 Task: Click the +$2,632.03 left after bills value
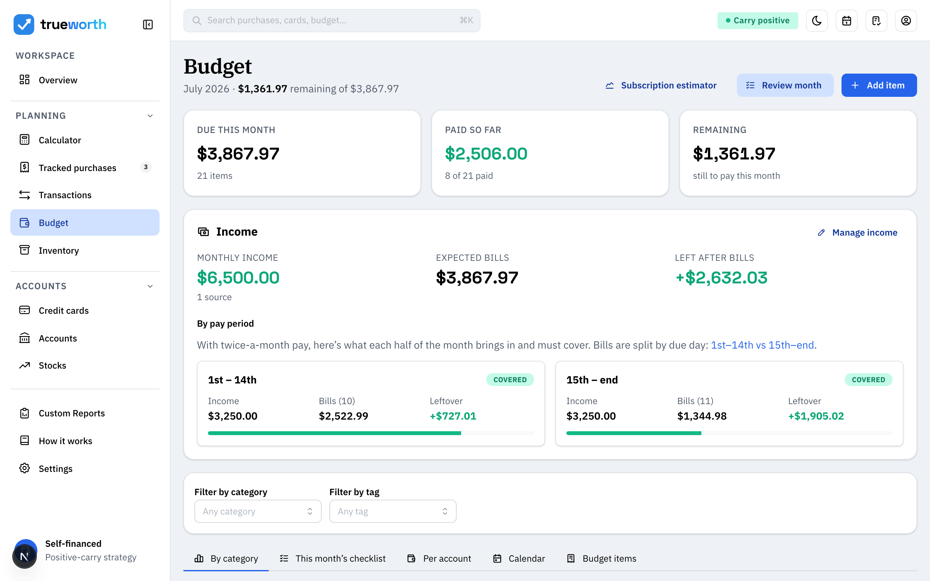click(x=721, y=278)
